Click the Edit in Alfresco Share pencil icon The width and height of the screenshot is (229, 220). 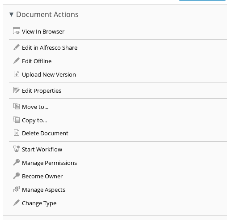click(17, 47)
